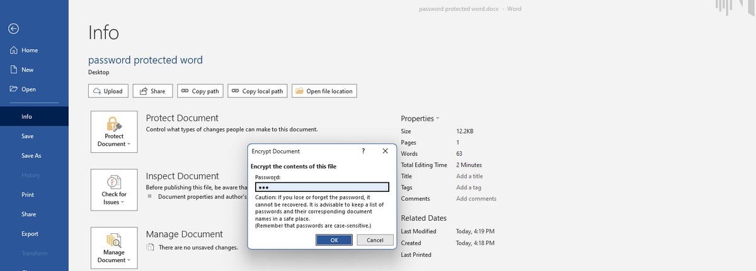This screenshot has width=756, height=271.
Task: Click the Home icon in sidebar
Action: [x=13, y=50]
